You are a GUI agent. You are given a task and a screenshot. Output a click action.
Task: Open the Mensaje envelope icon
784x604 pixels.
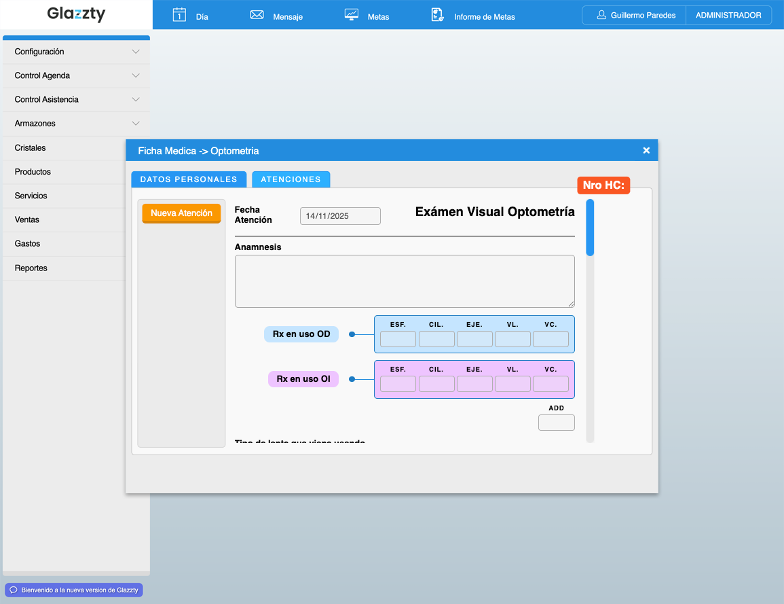pos(257,15)
